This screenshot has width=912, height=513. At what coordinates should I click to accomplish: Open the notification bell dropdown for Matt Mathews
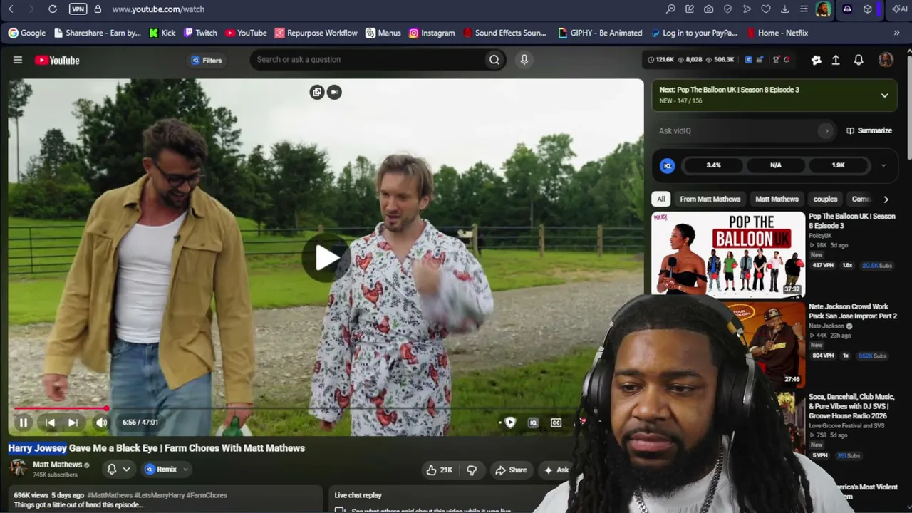coord(118,470)
